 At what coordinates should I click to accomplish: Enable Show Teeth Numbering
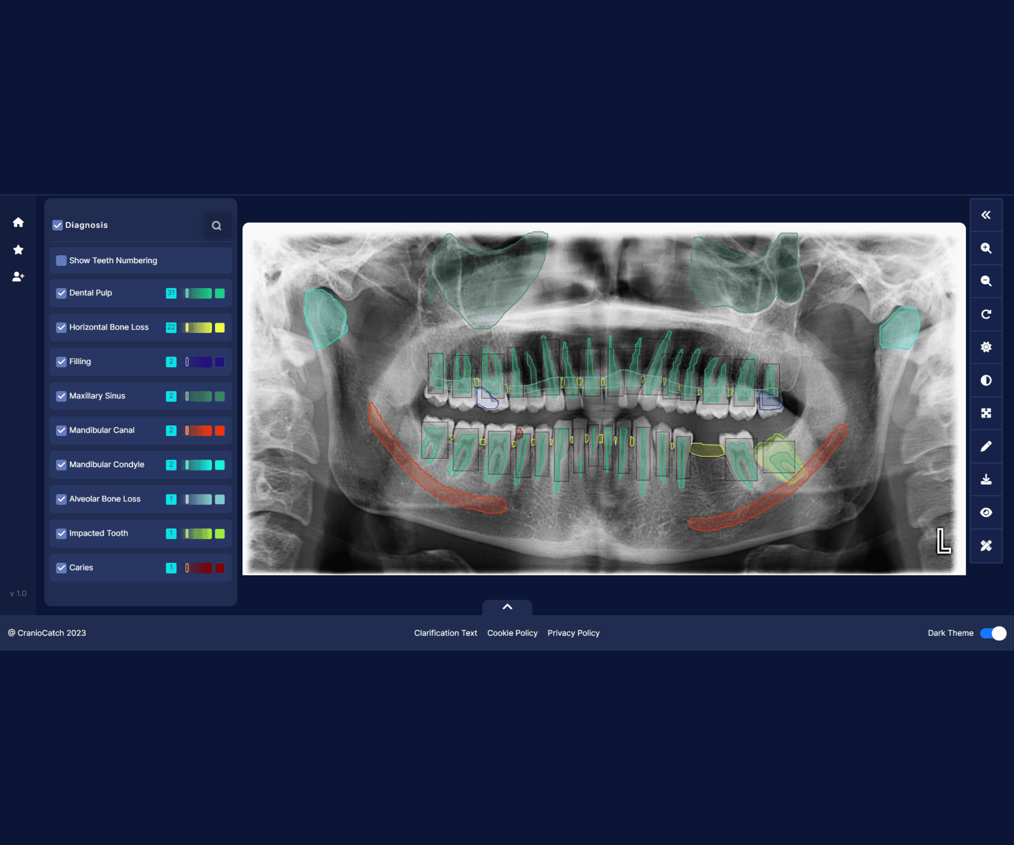[x=61, y=261]
